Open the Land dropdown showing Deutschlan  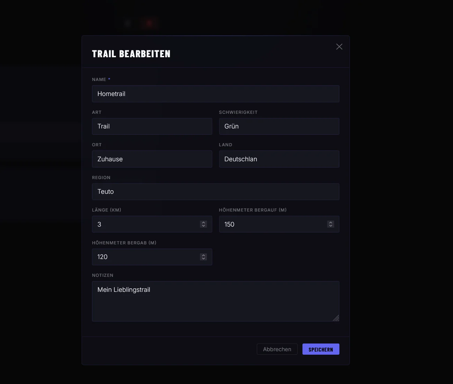pyautogui.click(x=279, y=159)
